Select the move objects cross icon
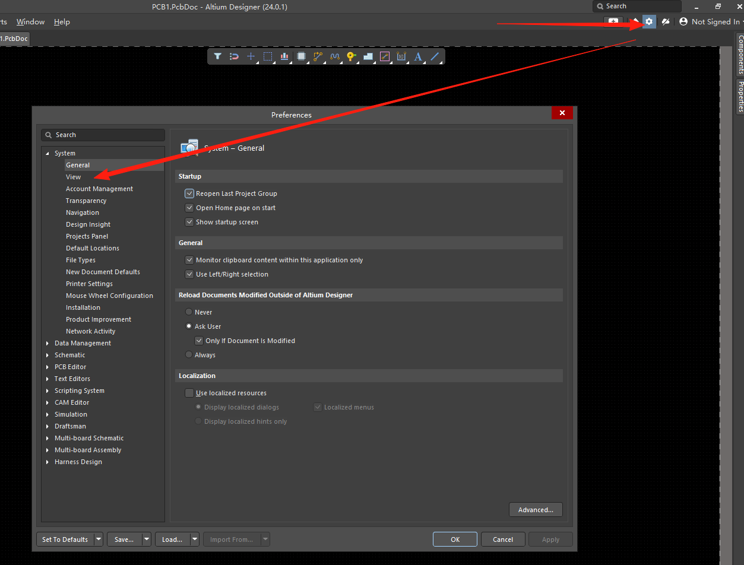 point(251,56)
